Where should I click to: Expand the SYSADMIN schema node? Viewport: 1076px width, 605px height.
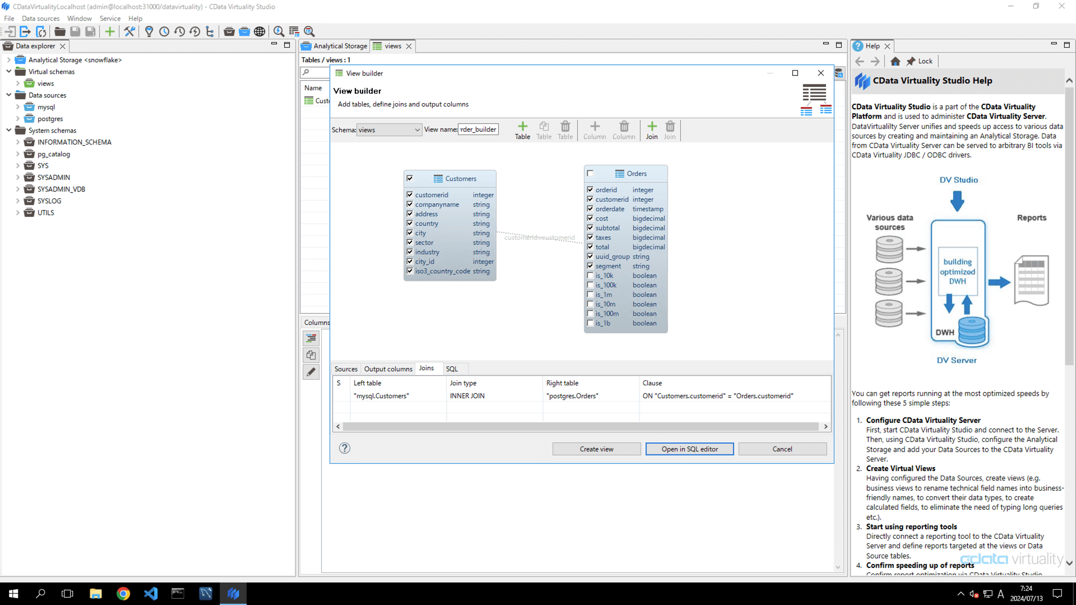coord(18,177)
